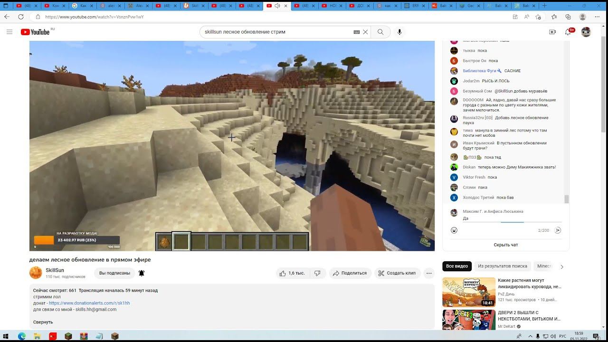Click the live chat scrollbar thumb
This screenshot has height=342, width=608.
pos(566,199)
